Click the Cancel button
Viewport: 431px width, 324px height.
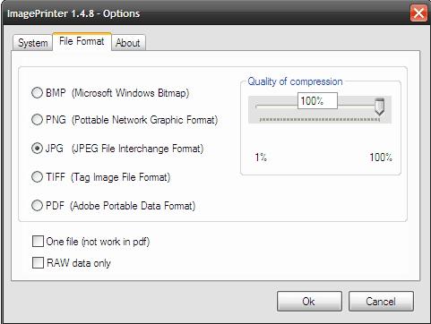coord(381,302)
